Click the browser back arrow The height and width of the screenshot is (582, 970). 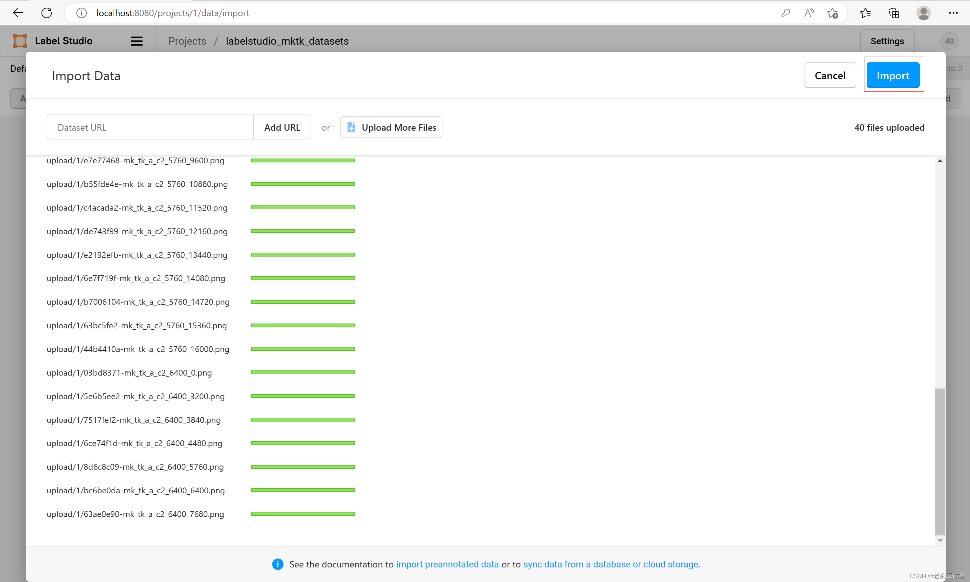click(x=18, y=13)
